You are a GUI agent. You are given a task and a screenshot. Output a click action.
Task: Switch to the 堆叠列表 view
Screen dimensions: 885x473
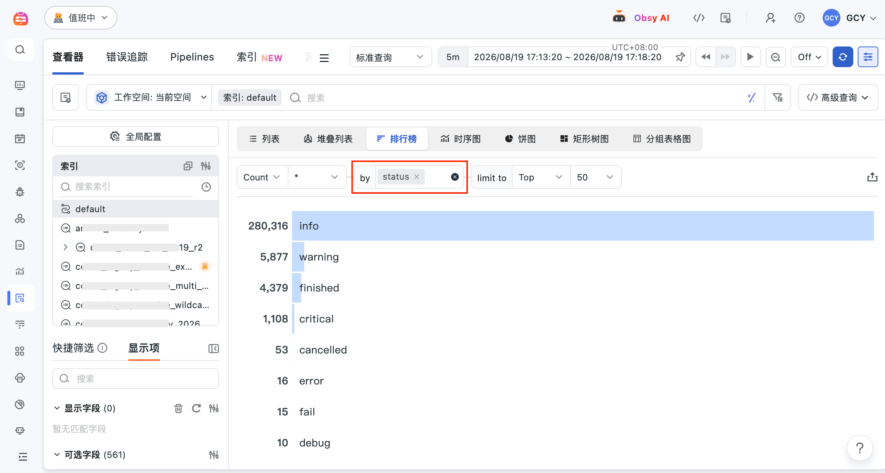[x=328, y=139]
